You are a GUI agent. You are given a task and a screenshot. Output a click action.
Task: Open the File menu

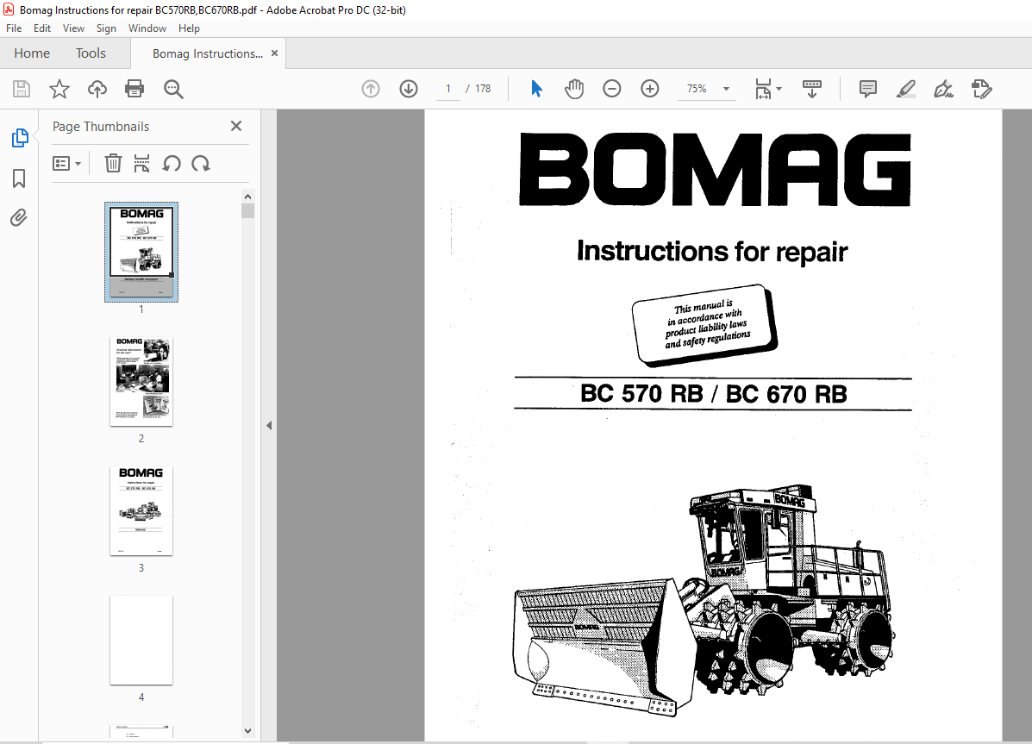[x=14, y=28]
